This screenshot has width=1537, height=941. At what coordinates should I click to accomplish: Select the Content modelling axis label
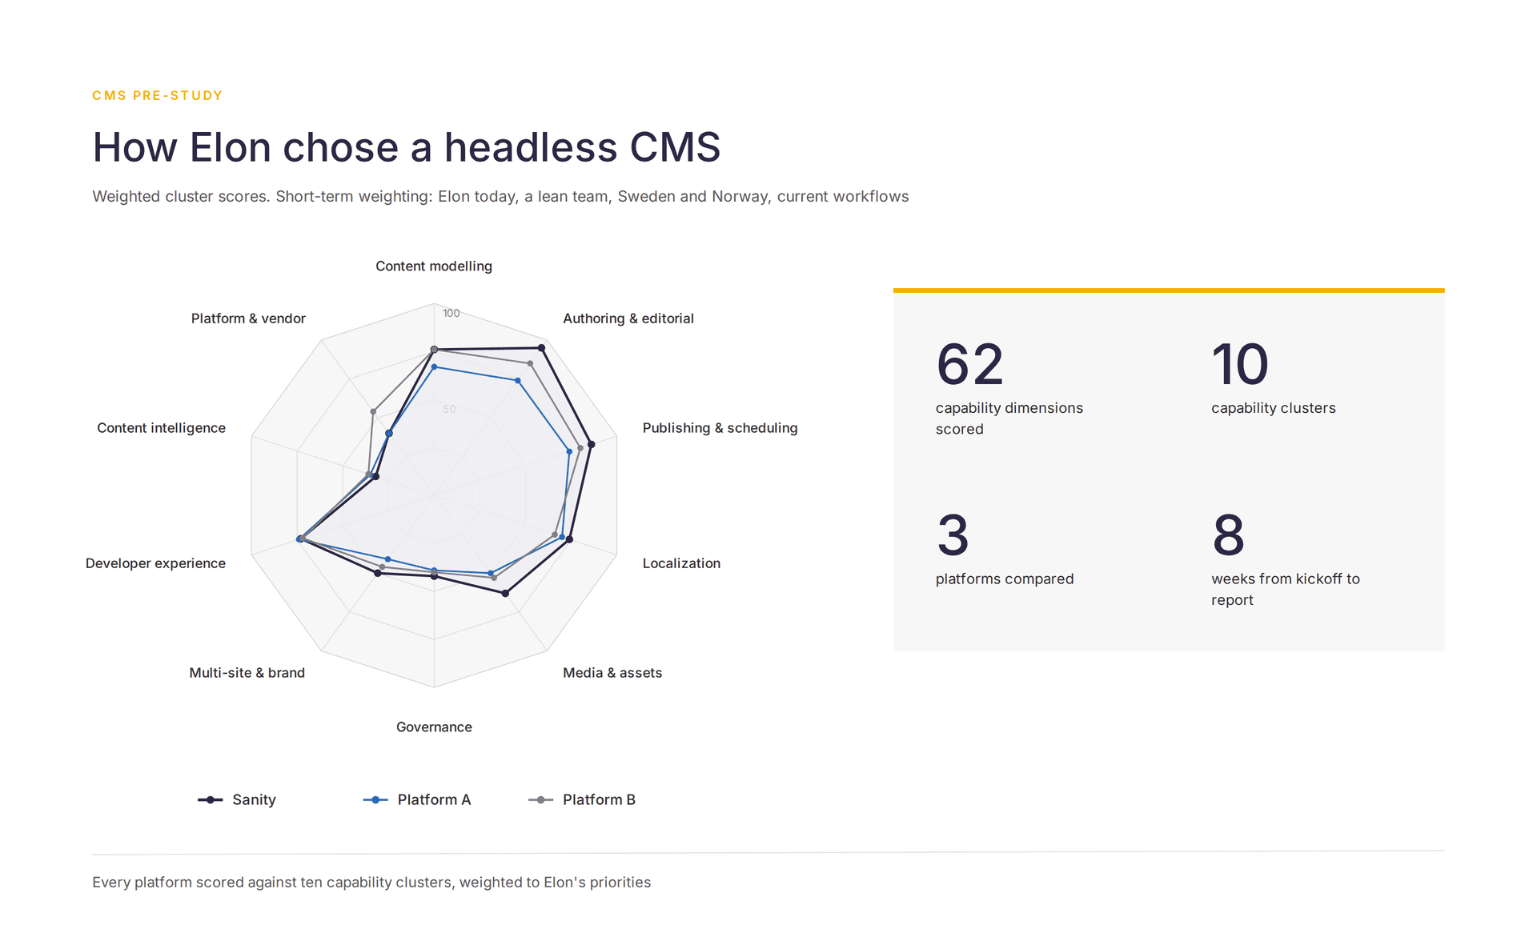434,266
